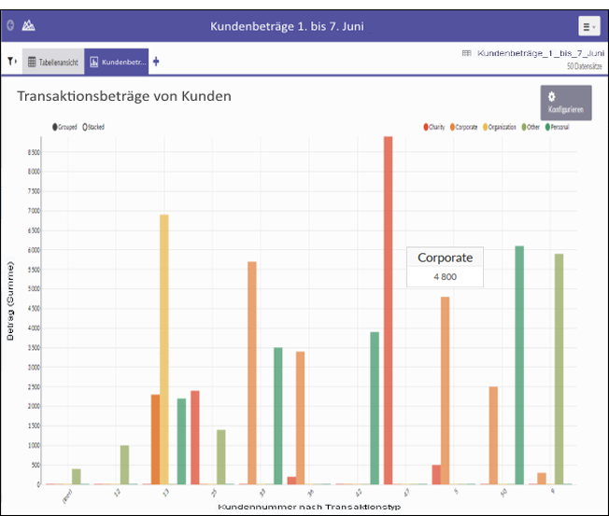Image resolution: width=609 pixels, height=516 pixels.
Task: Open the hamburger menu dropdown
Action: 588,26
